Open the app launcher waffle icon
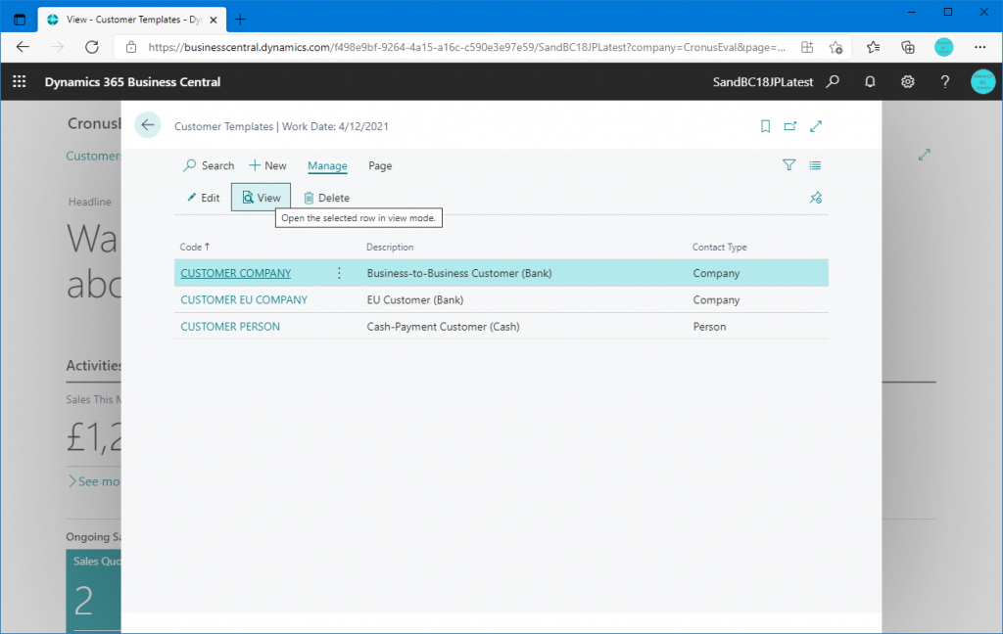The image size is (1003, 634). coord(20,82)
